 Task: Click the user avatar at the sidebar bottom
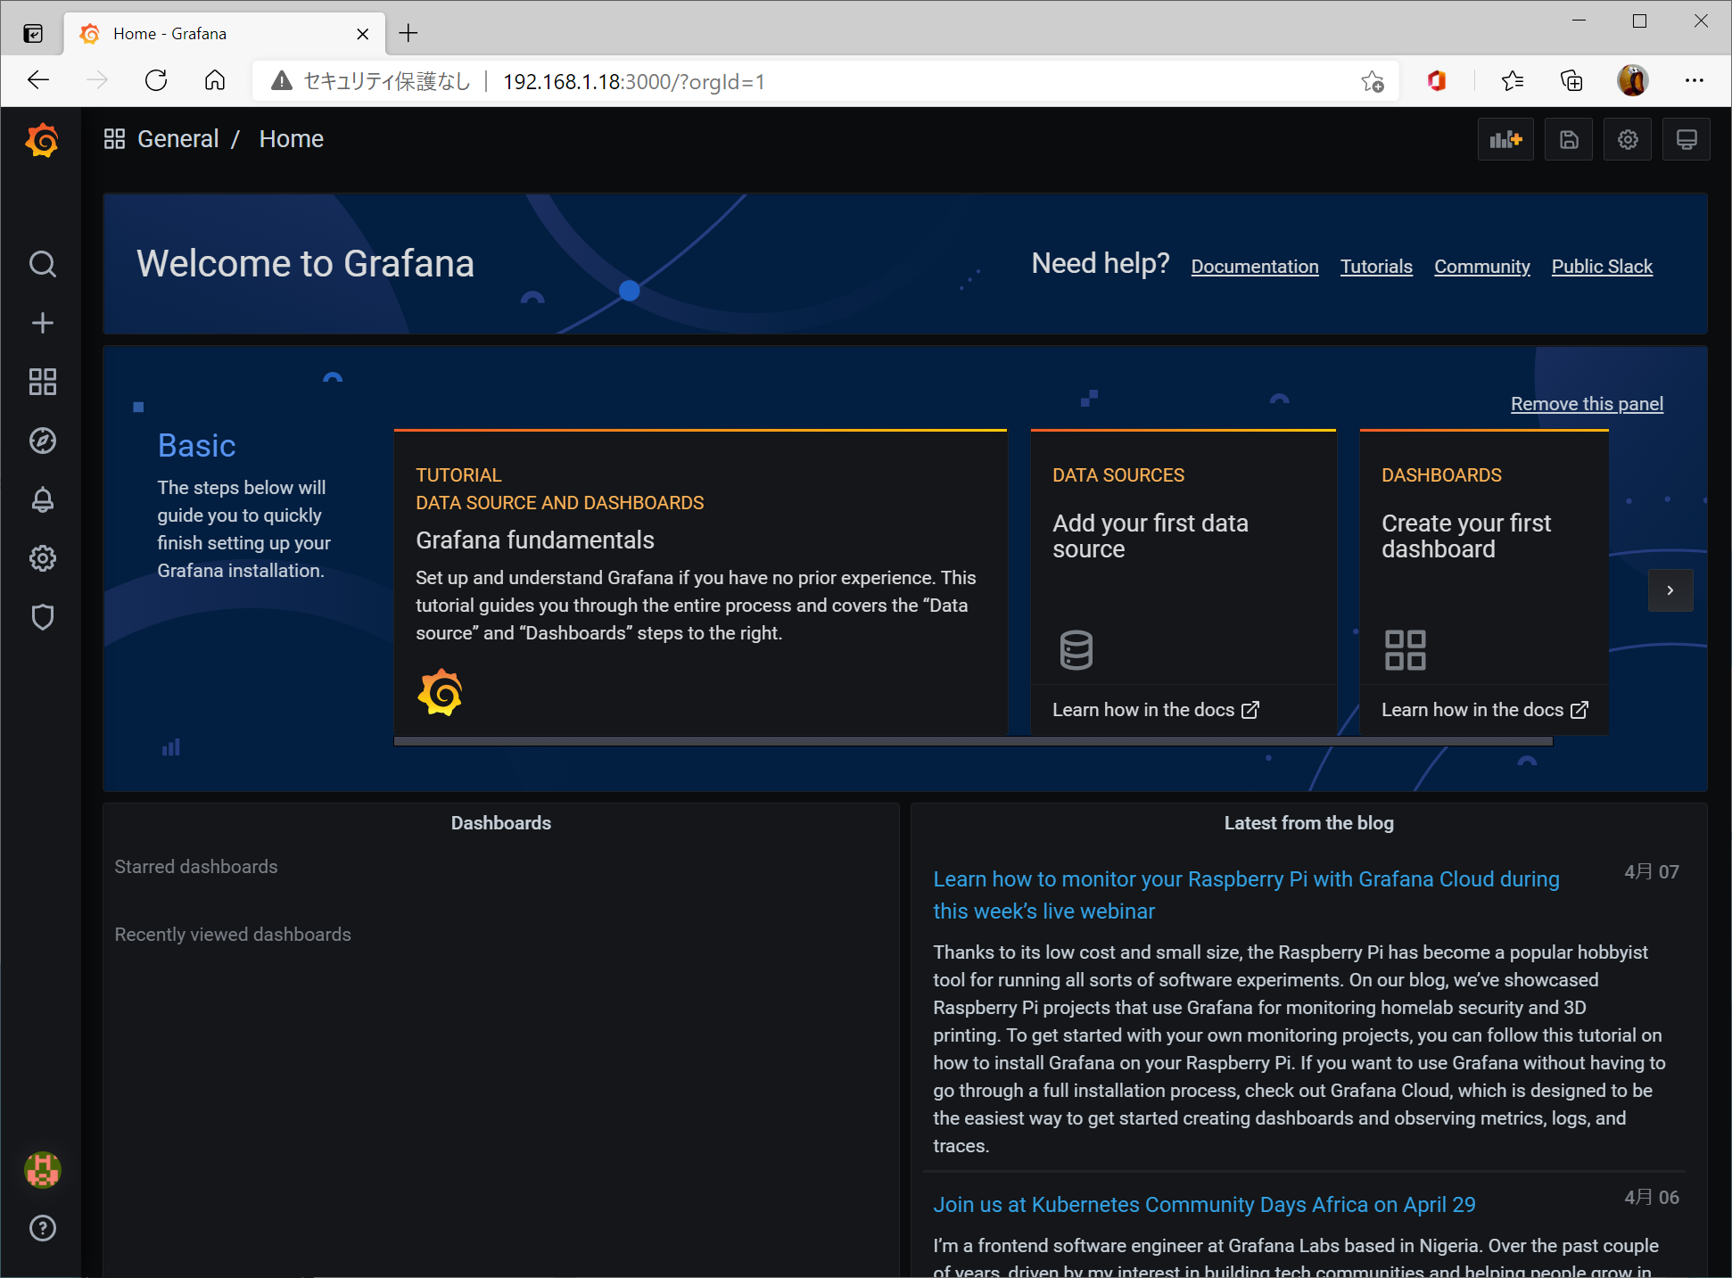(42, 1170)
